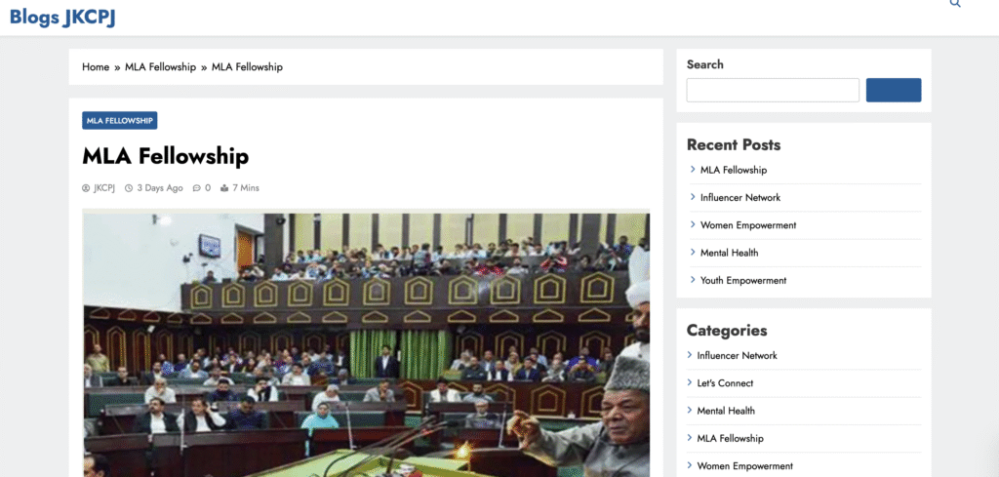Open Influencer Network in Recent Posts
The height and width of the screenshot is (477, 999).
(x=740, y=197)
